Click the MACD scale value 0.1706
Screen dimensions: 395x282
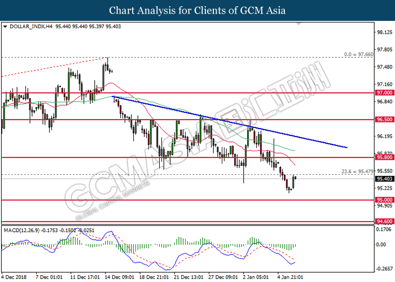click(384, 230)
